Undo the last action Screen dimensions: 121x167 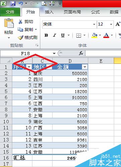click(21, 3)
